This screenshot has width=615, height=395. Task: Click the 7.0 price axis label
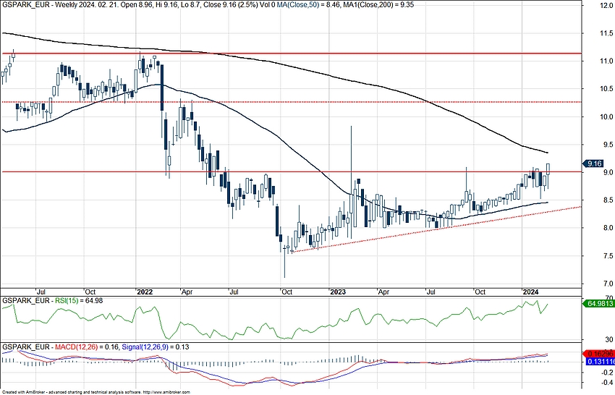pos(609,284)
